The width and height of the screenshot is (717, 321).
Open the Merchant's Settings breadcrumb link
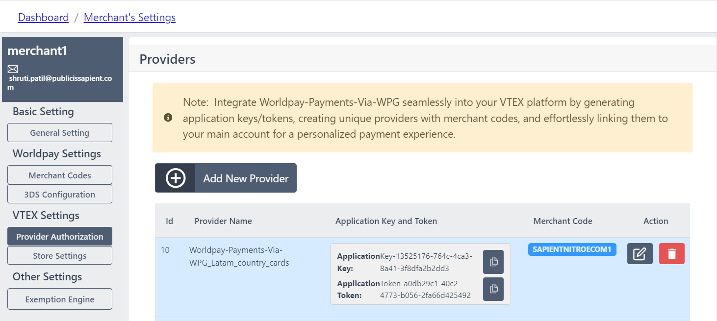tap(129, 18)
